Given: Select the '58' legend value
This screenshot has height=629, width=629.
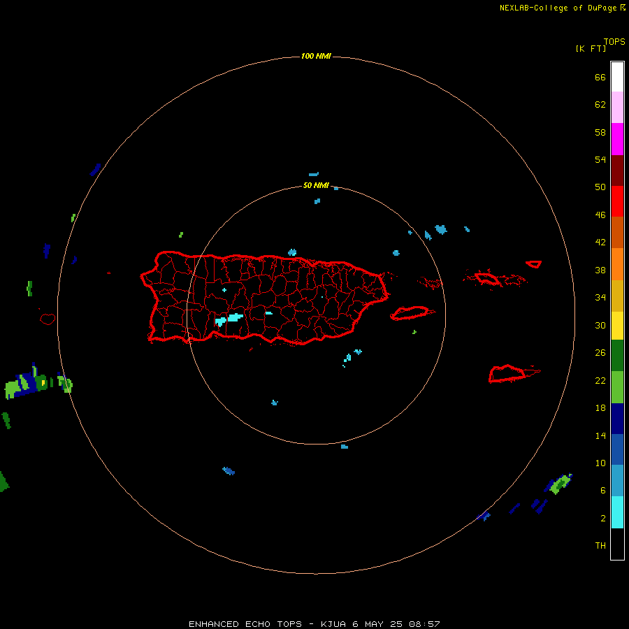Looking at the screenshot, I should 600,132.
